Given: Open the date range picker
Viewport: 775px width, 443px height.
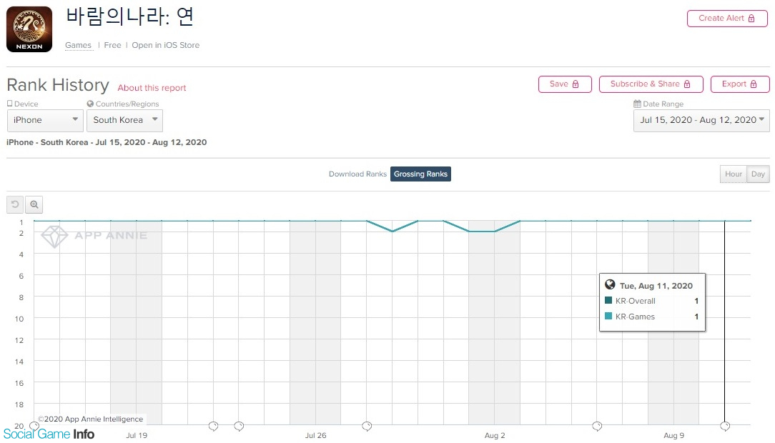Looking at the screenshot, I should coord(701,121).
